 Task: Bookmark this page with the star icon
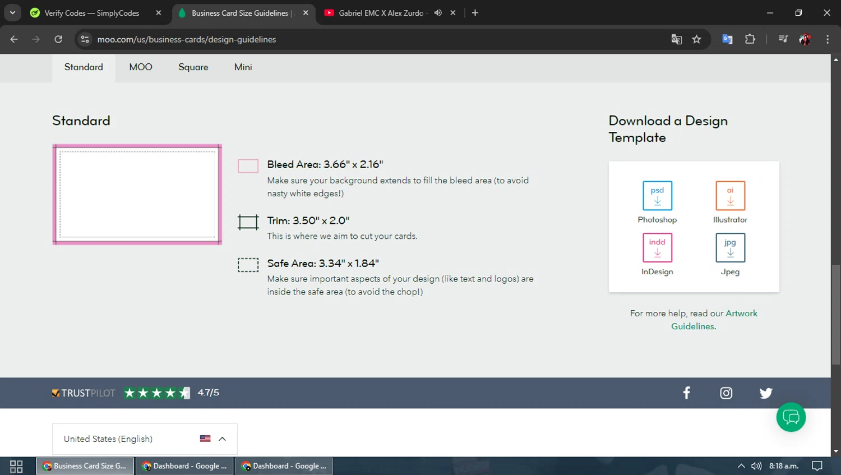point(696,39)
